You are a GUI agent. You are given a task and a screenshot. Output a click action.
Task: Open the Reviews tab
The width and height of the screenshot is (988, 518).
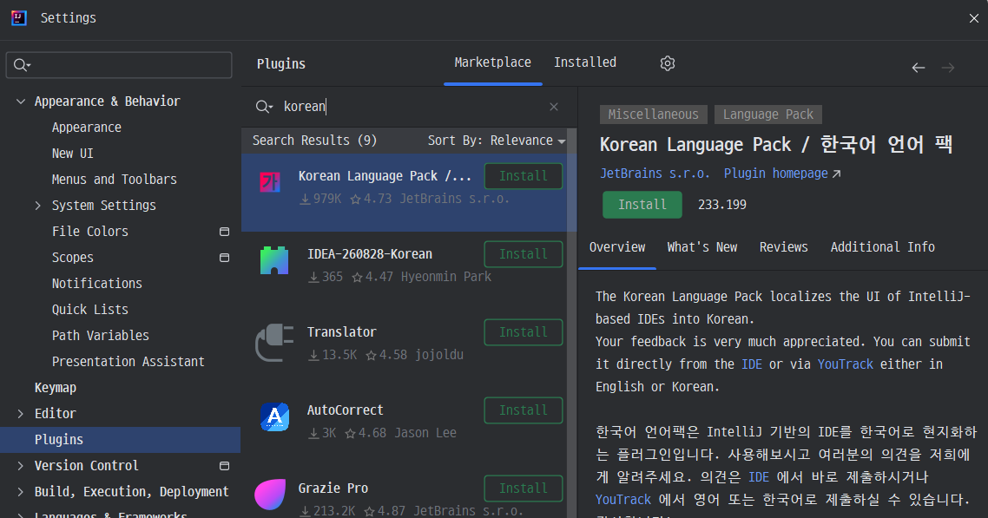pos(783,247)
